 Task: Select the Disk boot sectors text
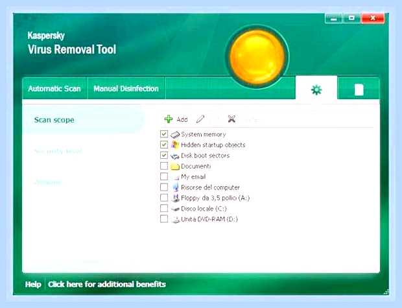point(205,156)
